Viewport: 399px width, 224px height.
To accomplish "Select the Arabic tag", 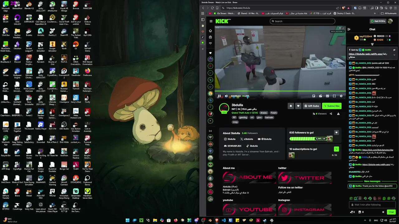I will tap(264, 113).
